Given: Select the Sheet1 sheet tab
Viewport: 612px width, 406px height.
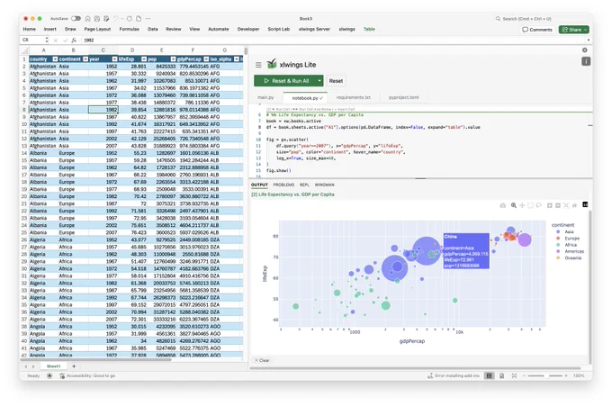Looking at the screenshot, I should (53, 366).
